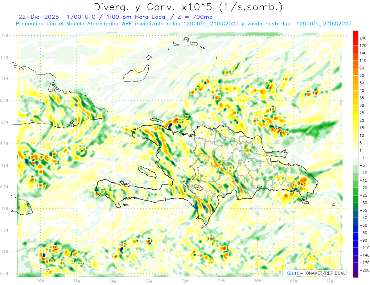
Task: Click the '6.5N' latitude label
Action: [x=4, y=273]
